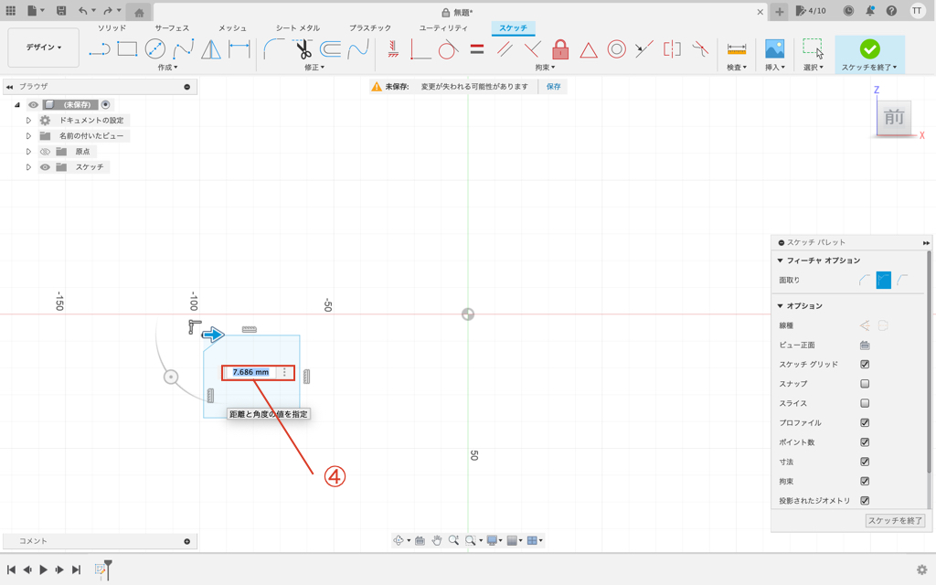This screenshot has height=585, width=936.
Task: Toggle the 寸法 checkbox
Action: 865,462
